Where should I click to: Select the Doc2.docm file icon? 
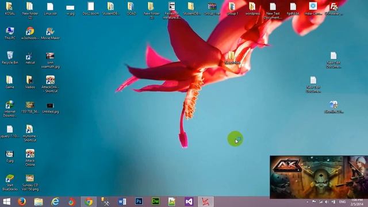[x=91, y=9]
